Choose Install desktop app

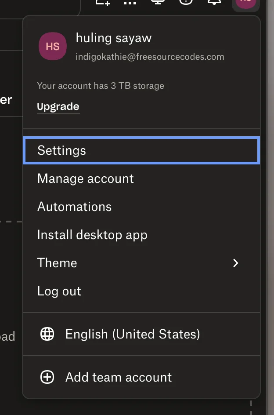click(x=141, y=235)
